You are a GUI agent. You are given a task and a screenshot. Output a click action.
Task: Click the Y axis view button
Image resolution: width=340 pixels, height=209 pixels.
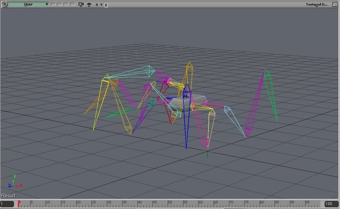pyautogui.click(x=101, y=5)
